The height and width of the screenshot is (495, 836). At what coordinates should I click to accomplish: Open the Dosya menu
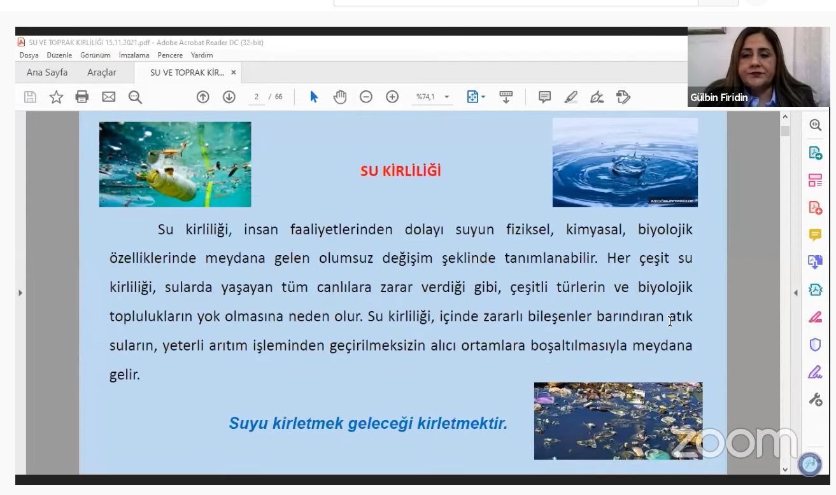29,55
